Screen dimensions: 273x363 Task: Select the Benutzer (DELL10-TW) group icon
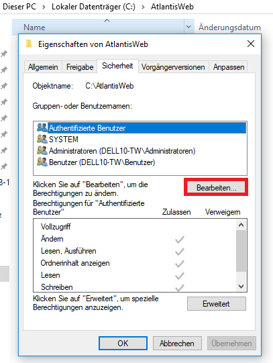click(x=42, y=162)
